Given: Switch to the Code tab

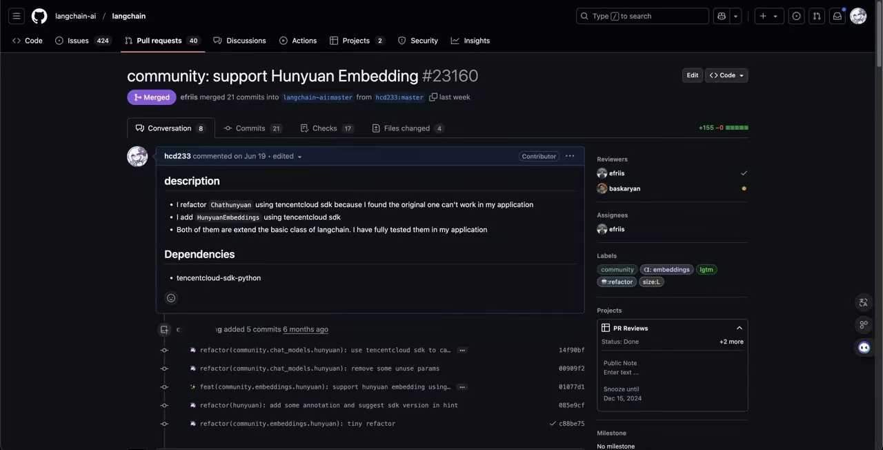Looking at the screenshot, I should point(28,41).
